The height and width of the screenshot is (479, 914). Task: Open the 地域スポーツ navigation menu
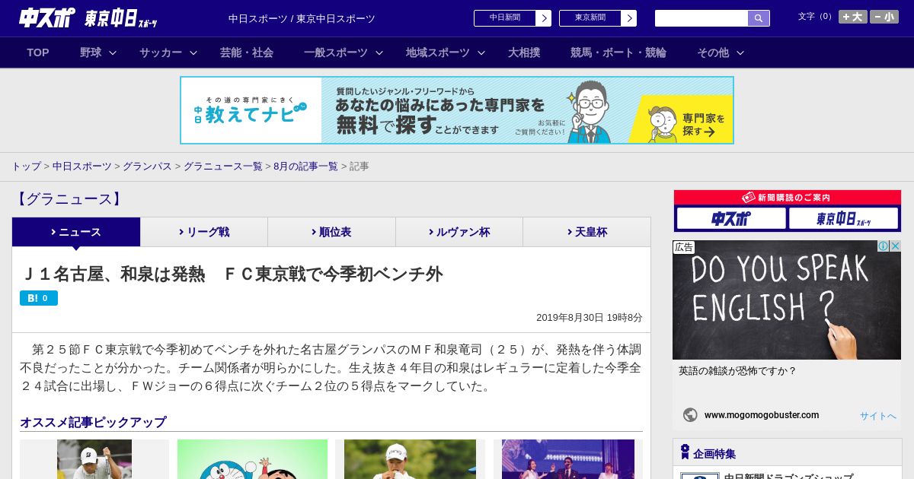point(438,52)
